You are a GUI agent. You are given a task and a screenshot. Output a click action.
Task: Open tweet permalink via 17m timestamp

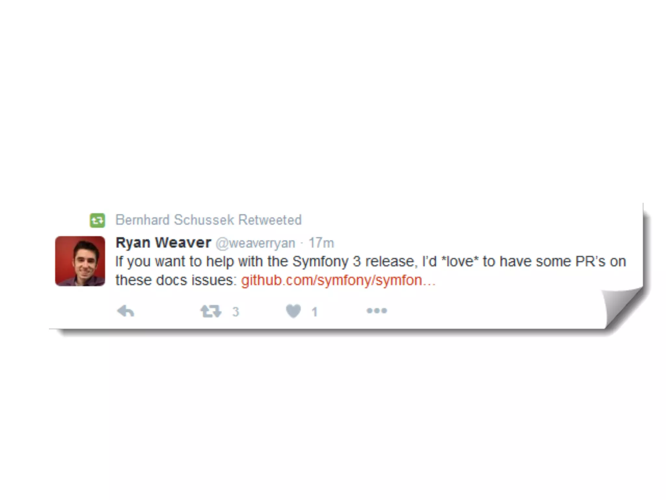tap(321, 243)
